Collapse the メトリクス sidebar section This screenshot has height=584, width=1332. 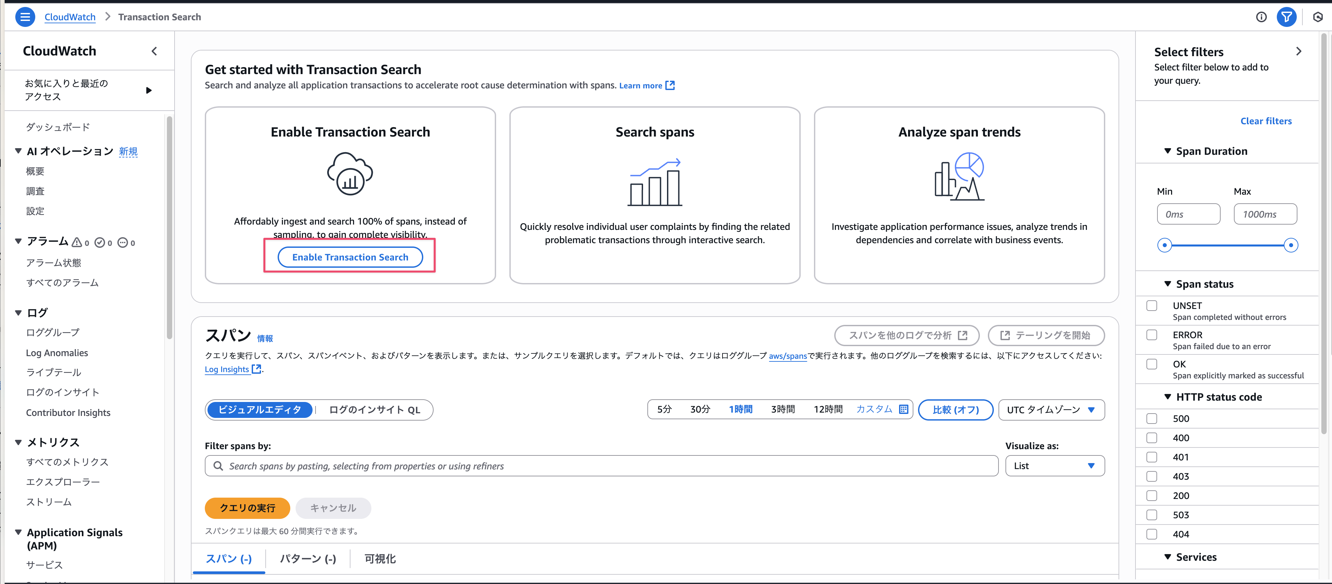[18, 442]
